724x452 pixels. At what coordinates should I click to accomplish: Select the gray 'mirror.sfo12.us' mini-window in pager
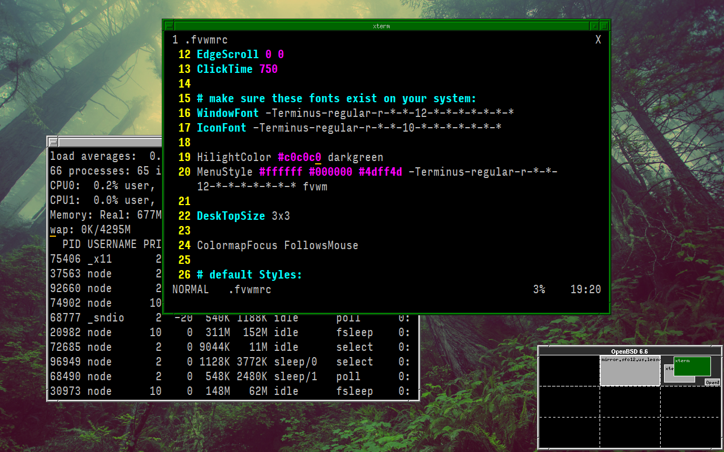630,371
